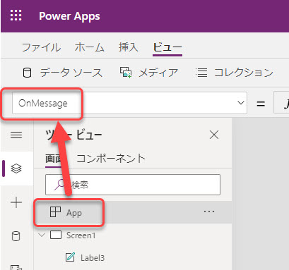This screenshot has width=289, height=270.
Task: Open the app launcher waffle icon
Action: pos(16,16)
